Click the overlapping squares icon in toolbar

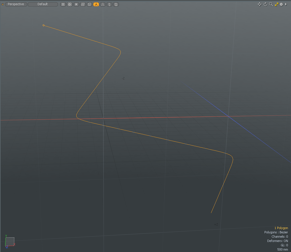[89, 4]
